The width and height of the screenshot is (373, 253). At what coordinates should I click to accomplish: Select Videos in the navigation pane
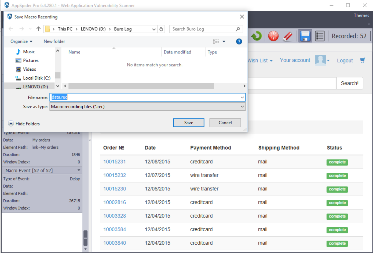tap(30, 69)
